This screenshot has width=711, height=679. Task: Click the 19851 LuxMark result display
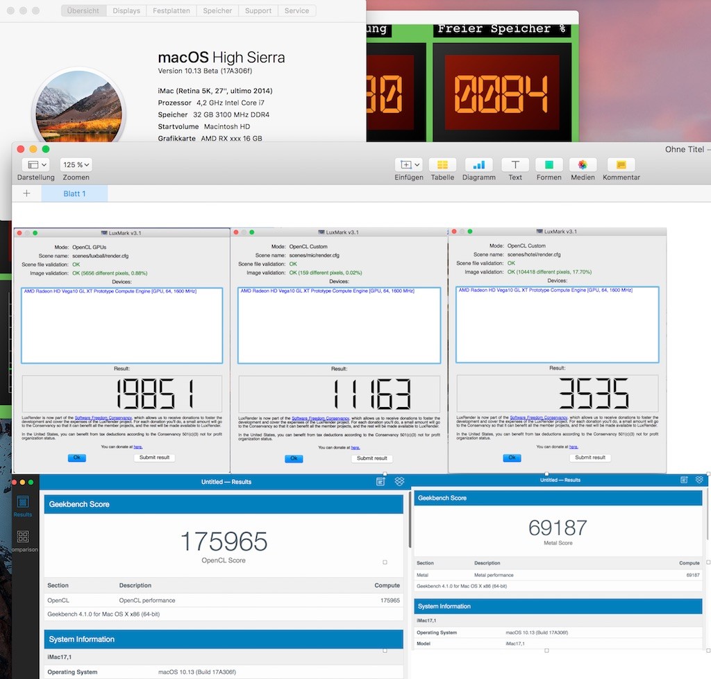122,393
